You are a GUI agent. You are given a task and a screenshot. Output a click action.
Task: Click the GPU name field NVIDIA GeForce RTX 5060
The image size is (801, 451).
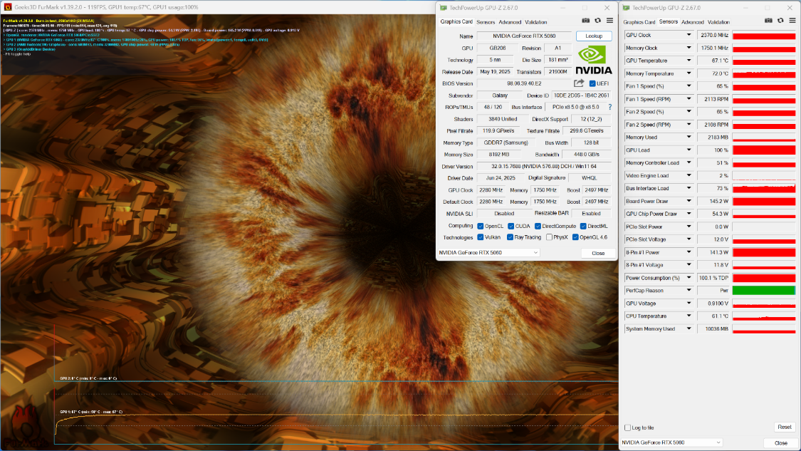click(x=524, y=36)
